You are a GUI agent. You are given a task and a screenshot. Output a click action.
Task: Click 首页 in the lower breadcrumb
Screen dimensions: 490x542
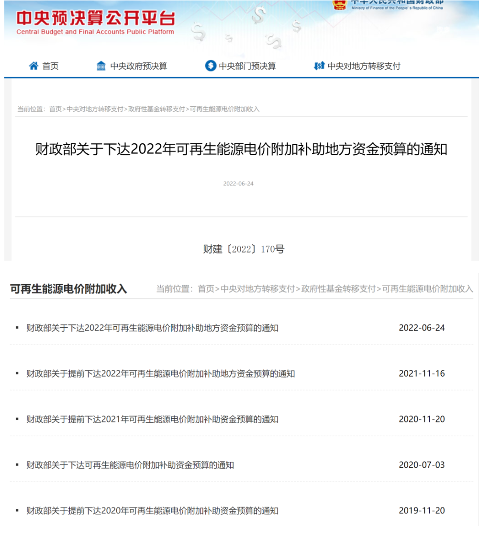206,289
